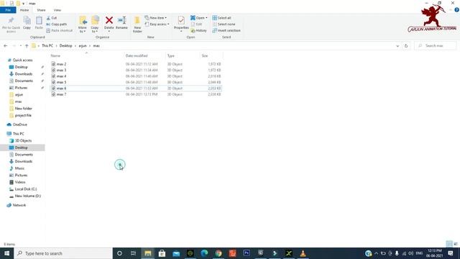Click the Search max input field
The image size is (460, 259).
436,46
